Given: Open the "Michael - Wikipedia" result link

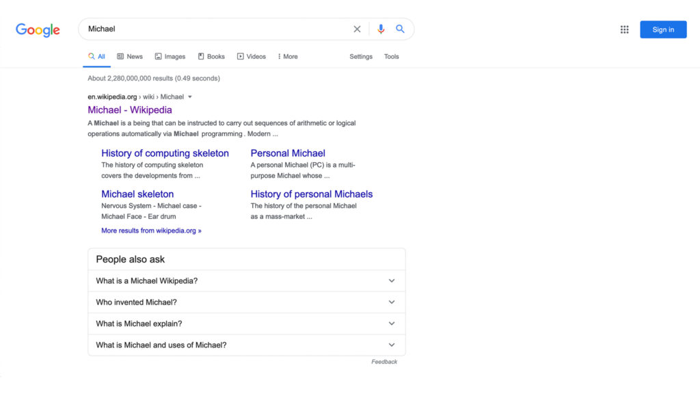Looking at the screenshot, I should click(x=130, y=110).
